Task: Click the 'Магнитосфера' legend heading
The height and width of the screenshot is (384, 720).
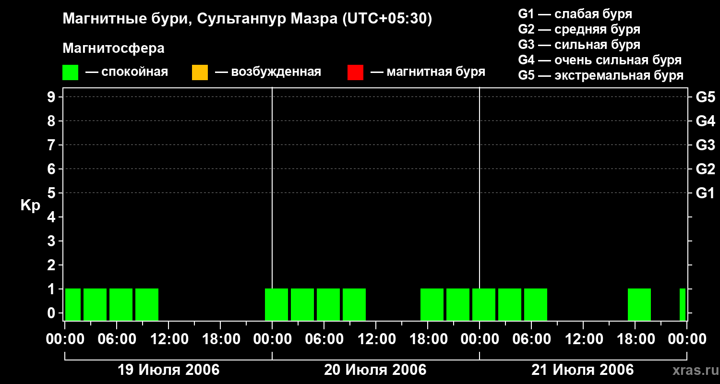Action: click(x=113, y=48)
